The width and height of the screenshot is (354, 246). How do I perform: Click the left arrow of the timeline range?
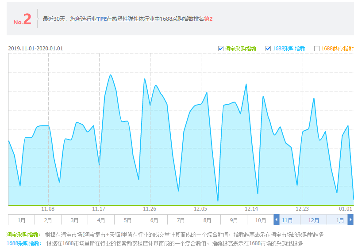pos(276,220)
